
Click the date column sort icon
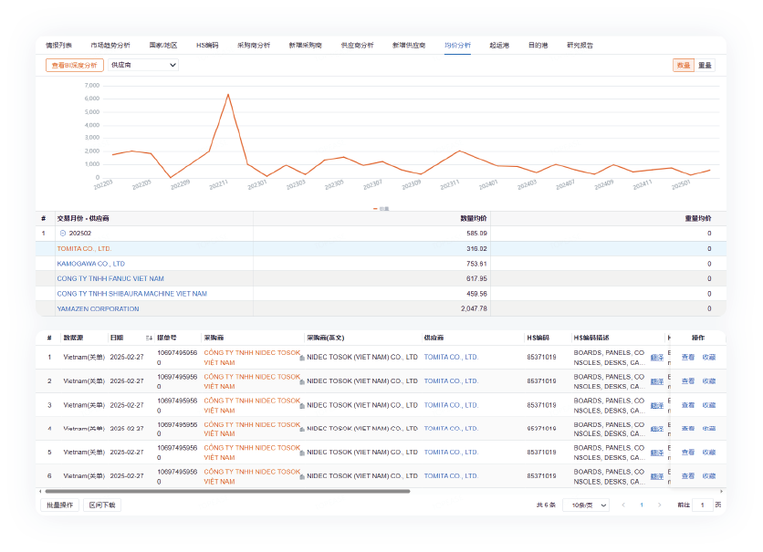coord(149,338)
